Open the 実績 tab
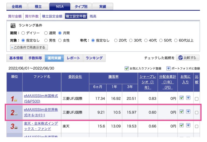 102,6
